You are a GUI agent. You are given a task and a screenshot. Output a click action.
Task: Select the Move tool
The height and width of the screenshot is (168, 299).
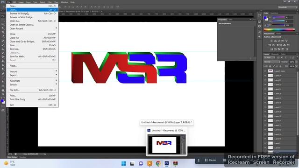(x=3, y=16)
